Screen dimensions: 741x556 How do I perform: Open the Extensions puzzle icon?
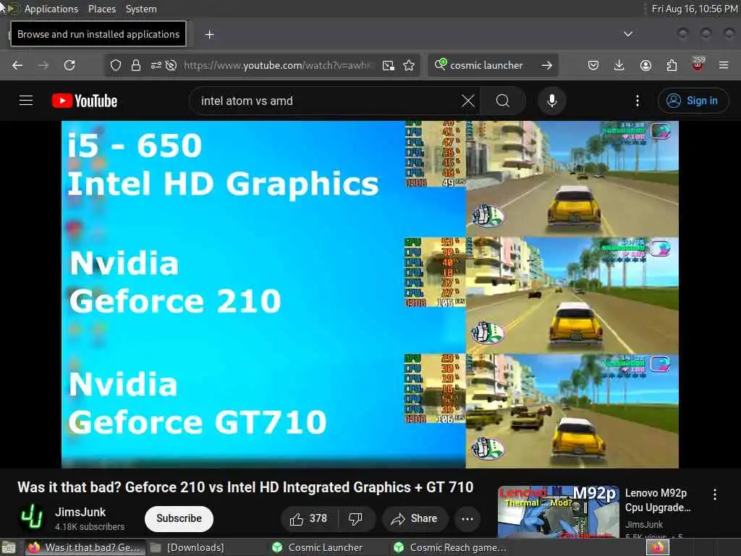click(x=672, y=65)
